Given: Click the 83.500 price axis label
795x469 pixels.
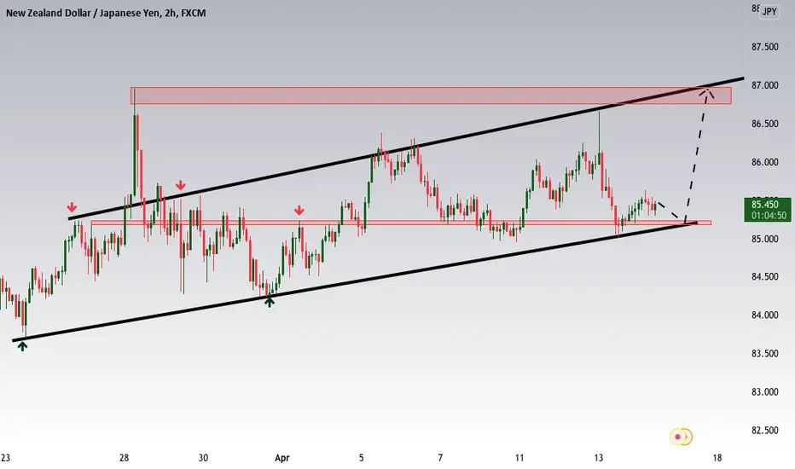Looking at the screenshot, I should (x=764, y=353).
